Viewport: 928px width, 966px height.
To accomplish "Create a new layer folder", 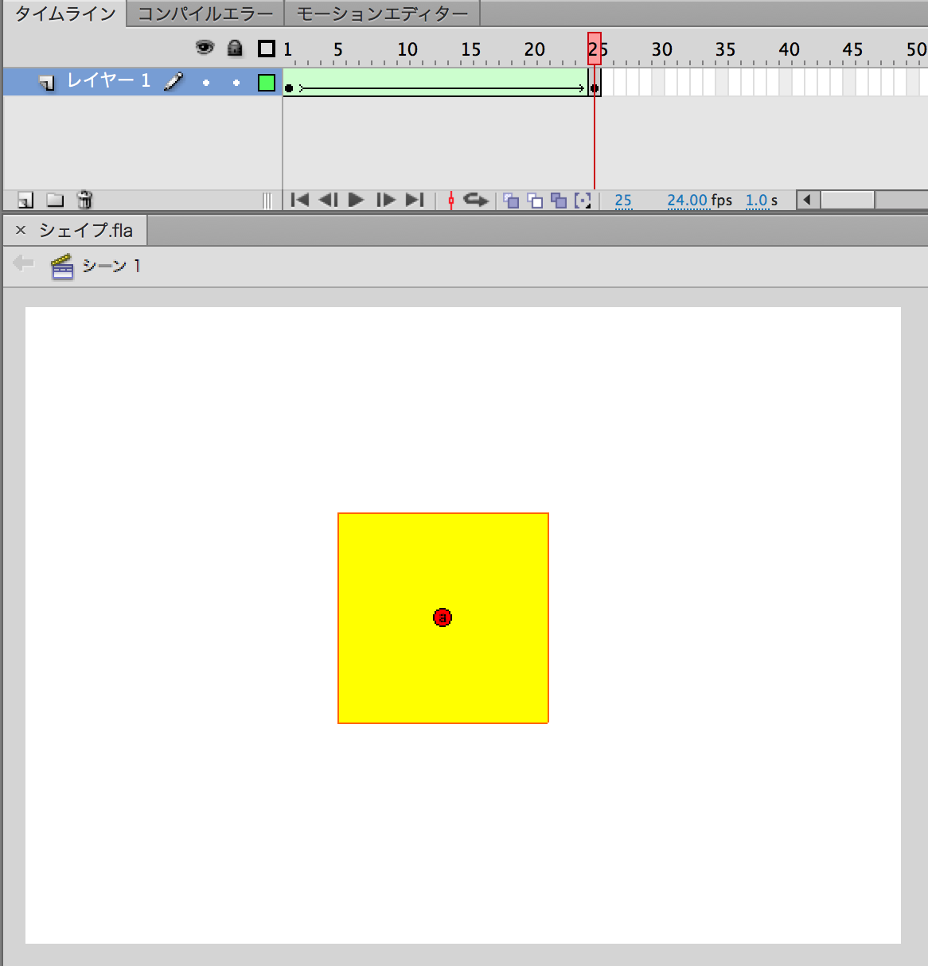I will pos(55,201).
